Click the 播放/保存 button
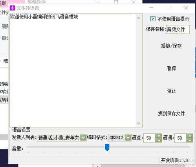The image size is (196, 167). [x=171, y=46]
